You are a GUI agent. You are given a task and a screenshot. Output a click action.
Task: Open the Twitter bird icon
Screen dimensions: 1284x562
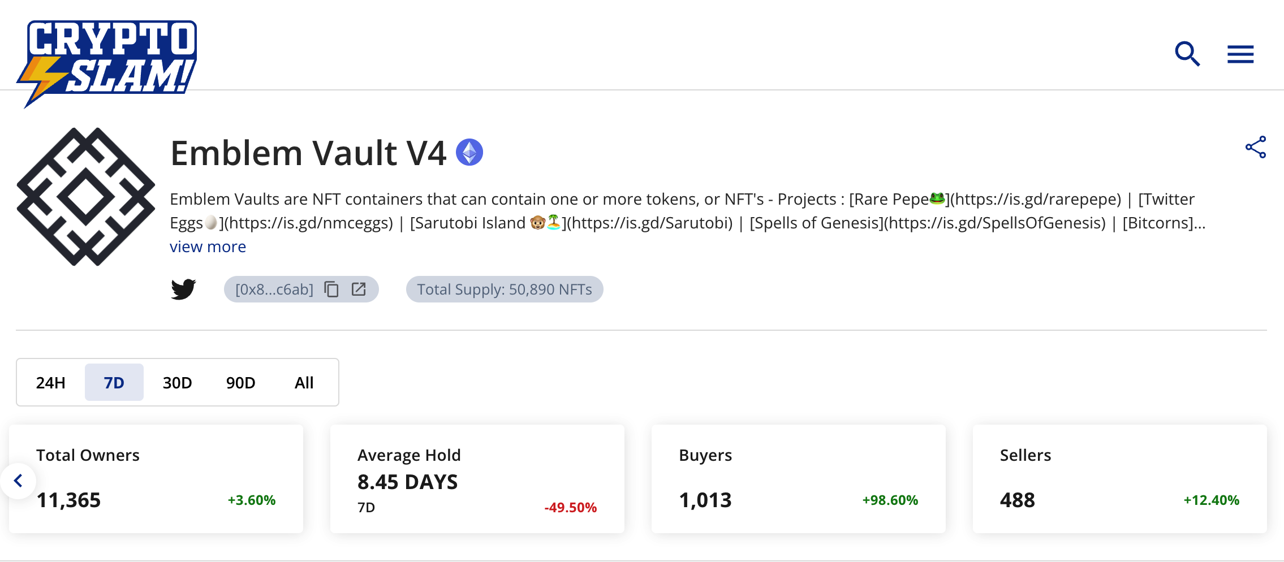click(x=183, y=289)
